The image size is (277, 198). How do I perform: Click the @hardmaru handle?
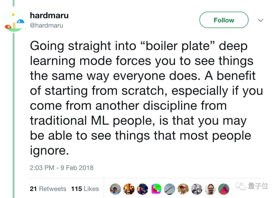pos(46,25)
